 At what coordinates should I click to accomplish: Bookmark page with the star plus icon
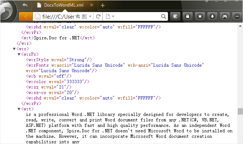(78, 16)
